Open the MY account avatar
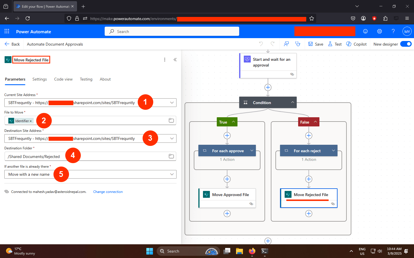The width and height of the screenshot is (414, 258). tap(407, 32)
